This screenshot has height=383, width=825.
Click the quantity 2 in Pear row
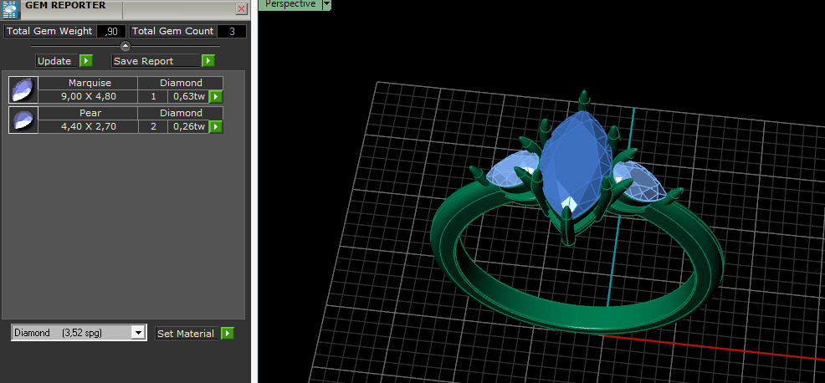[154, 127]
